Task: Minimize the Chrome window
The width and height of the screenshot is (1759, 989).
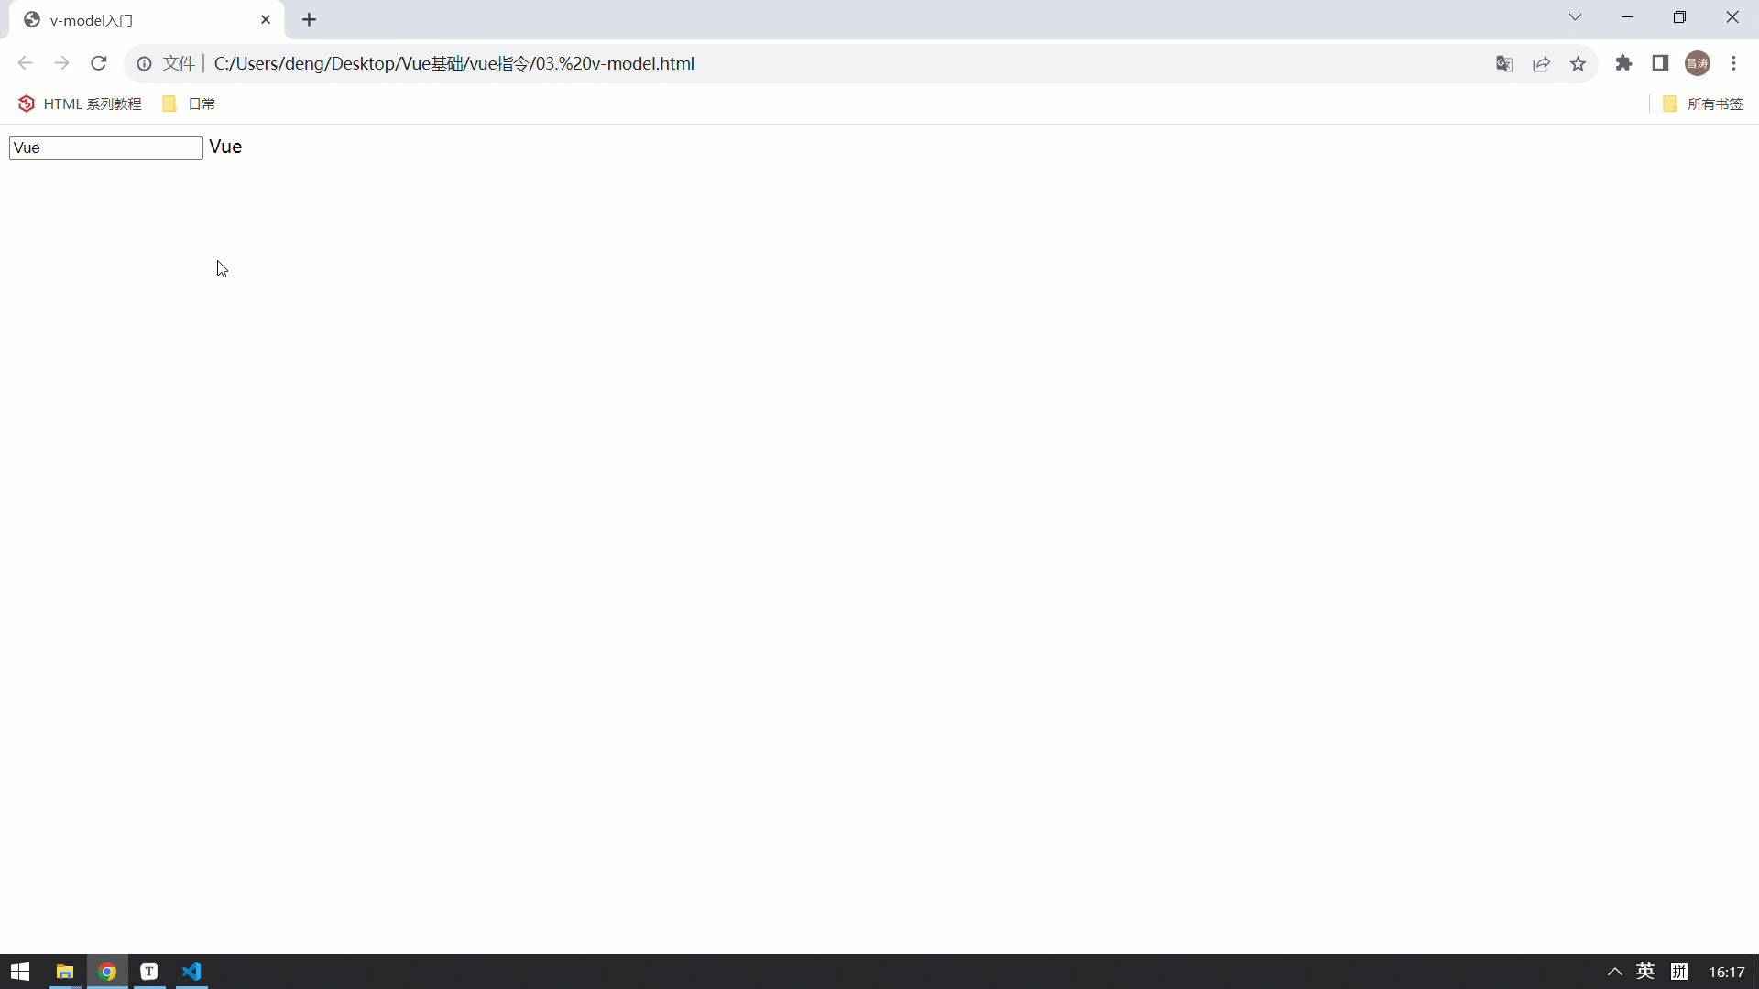Action: (x=1627, y=17)
